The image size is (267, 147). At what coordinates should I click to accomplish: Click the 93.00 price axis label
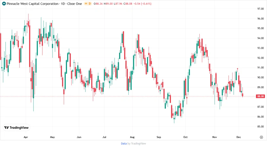(x=260, y=48)
